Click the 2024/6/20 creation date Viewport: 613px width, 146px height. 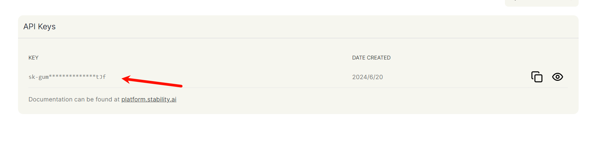point(367,77)
